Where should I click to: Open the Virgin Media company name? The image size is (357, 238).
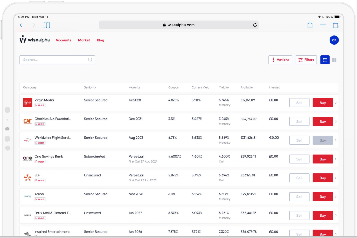[44, 100]
